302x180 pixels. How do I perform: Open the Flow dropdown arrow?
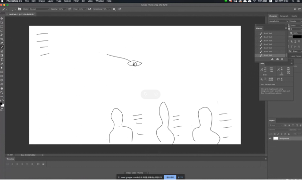pyautogui.click(x=85, y=9)
